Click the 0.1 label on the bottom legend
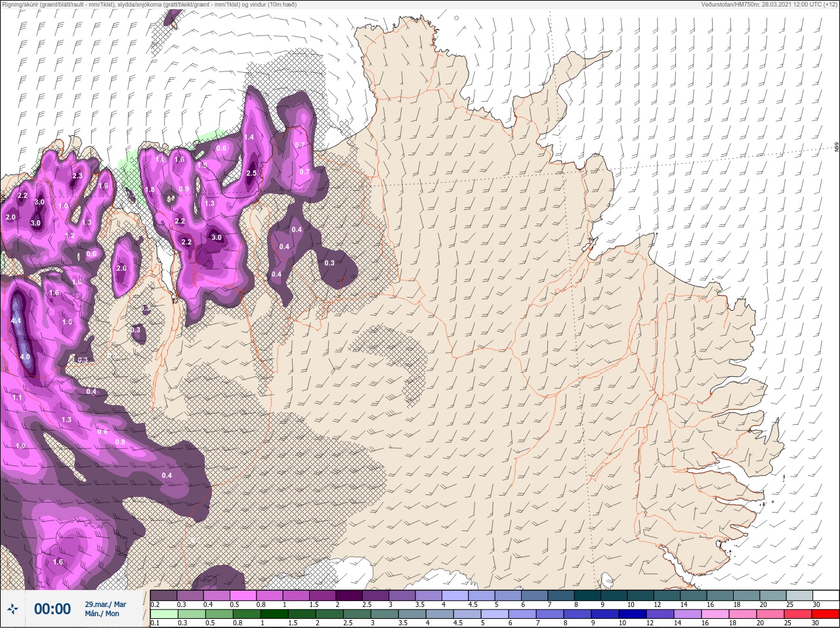The width and height of the screenshot is (840, 628). pyautogui.click(x=155, y=623)
